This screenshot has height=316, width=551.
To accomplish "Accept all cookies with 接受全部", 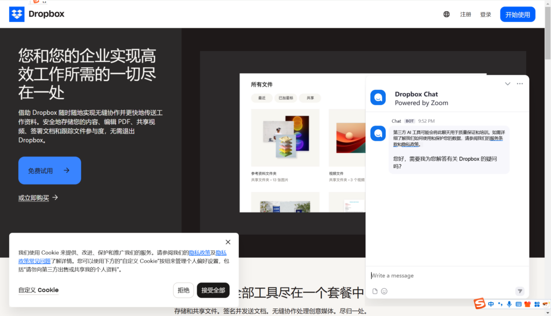I will 213,290.
